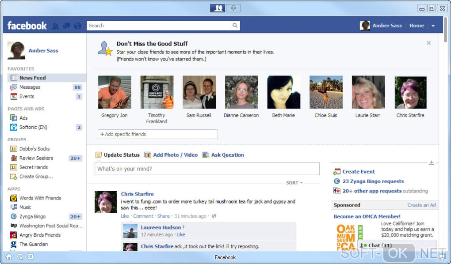The height and width of the screenshot is (264, 451).
Task: Click the Messages speech bubble icon in the sidebar
Action: click(14, 87)
